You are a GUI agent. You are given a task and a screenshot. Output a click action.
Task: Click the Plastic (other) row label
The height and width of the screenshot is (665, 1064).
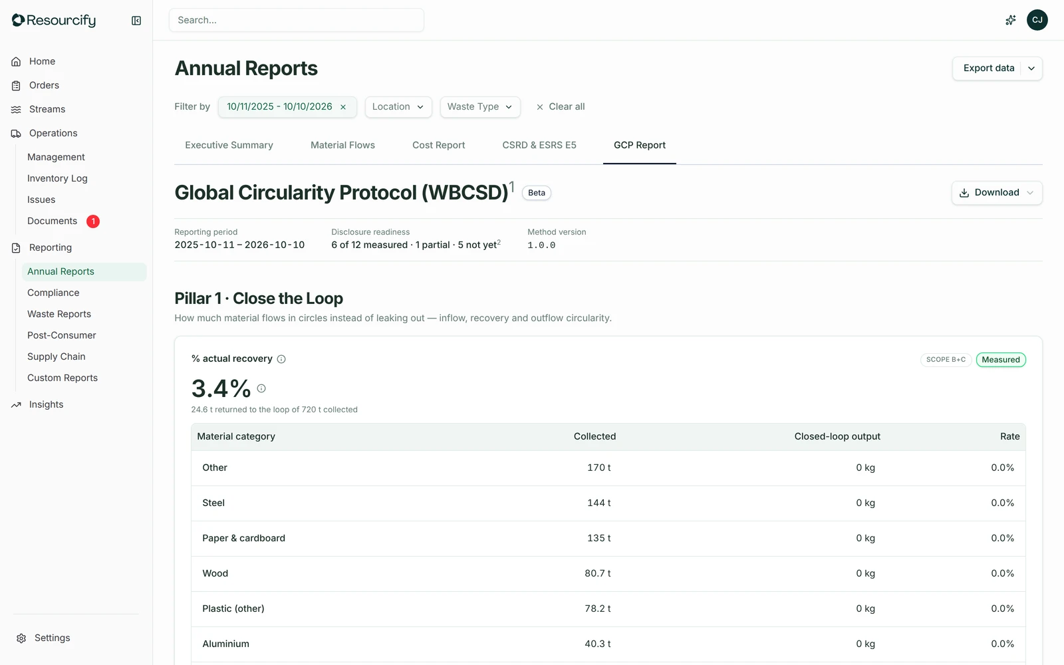click(233, 609)
